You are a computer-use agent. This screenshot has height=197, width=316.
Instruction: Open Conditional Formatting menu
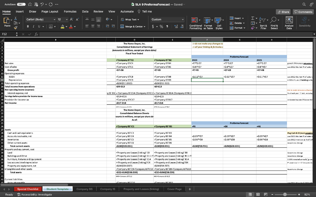(x=195, y=23)
